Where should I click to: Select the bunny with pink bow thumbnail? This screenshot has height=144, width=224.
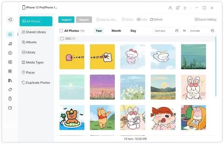(x=193, y=87)
